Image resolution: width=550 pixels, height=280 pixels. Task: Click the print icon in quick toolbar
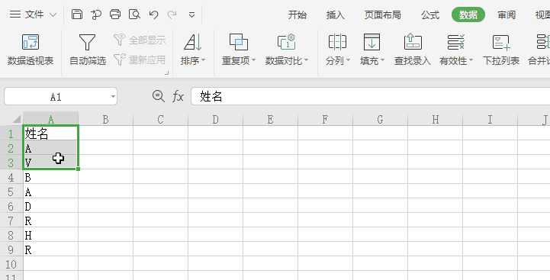click(115, 14)
